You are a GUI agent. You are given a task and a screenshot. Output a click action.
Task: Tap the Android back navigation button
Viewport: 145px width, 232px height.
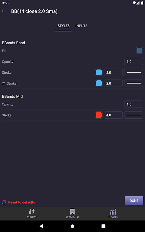coord(41,226)
